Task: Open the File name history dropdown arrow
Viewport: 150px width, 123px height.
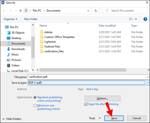Action: (x=147, y=77)
